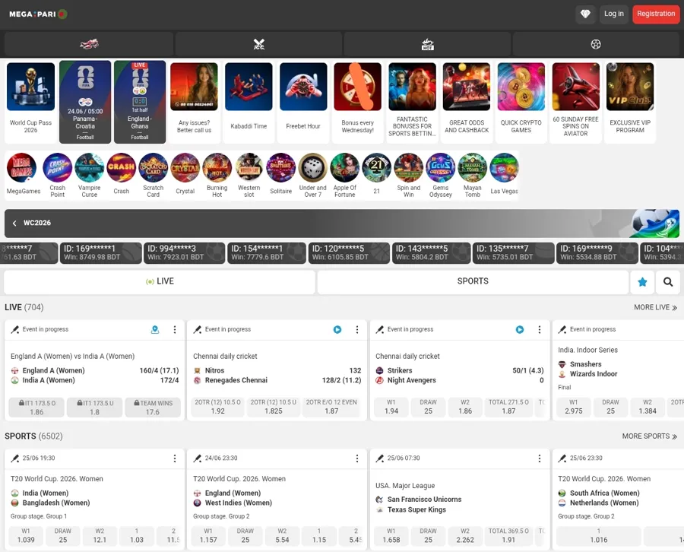Open the Hot games icon tab

pos(427,44)
